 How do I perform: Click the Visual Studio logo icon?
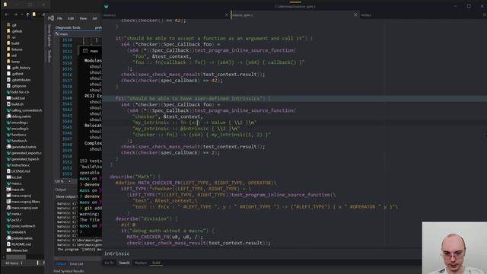(x=51, y=18)
